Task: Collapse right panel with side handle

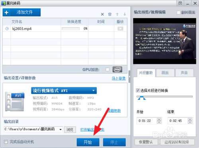Action: (129, 77)
